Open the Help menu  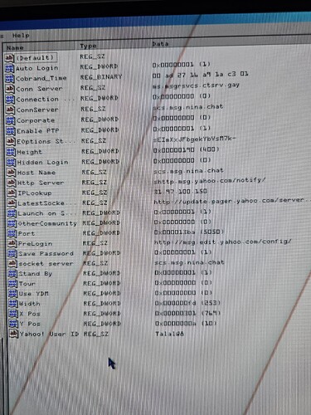pos(21,36)
